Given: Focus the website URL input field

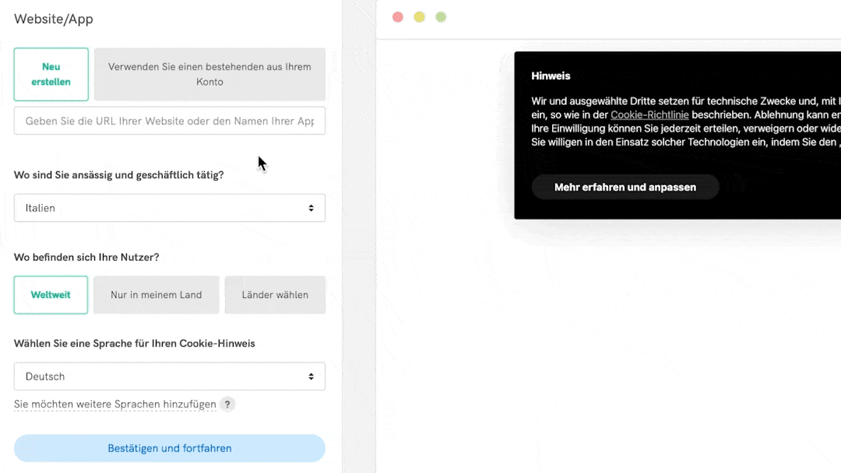Looking at the screenshot, I should coord(169,121).
